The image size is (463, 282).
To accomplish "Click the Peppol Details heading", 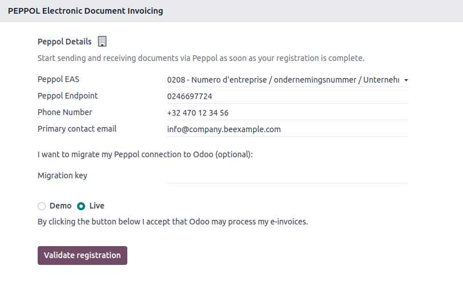I will coord(65,42).
